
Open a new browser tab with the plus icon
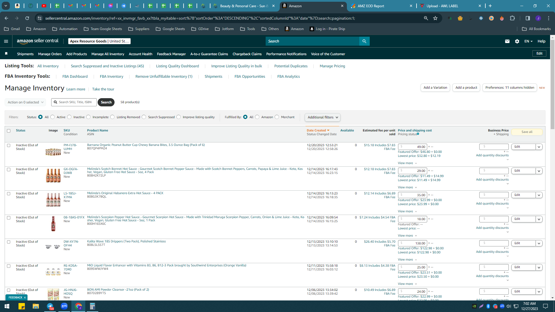point(490,6)
